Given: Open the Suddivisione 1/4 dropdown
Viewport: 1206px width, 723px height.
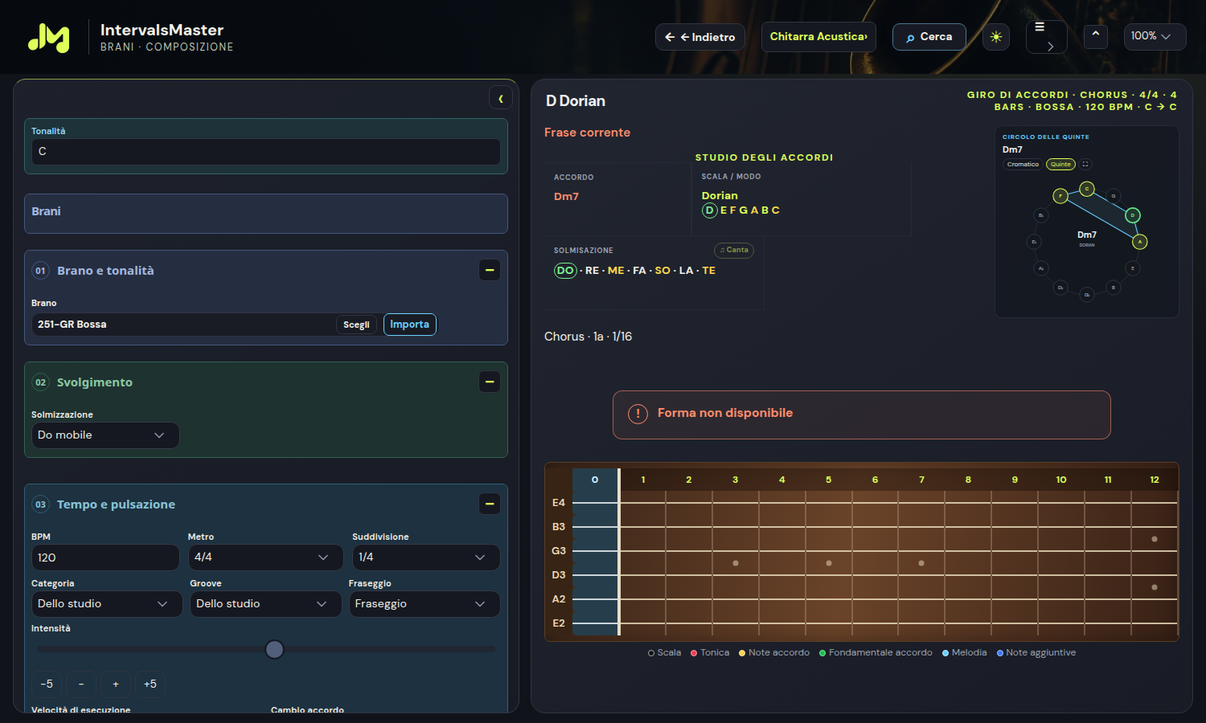Looking at the screenshot, I should 426,558.
